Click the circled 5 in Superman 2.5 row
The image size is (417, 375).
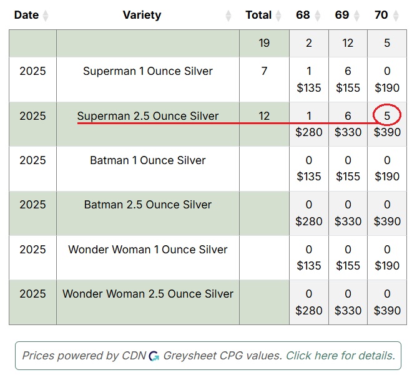pyautogui.click(x=387, y=115)
